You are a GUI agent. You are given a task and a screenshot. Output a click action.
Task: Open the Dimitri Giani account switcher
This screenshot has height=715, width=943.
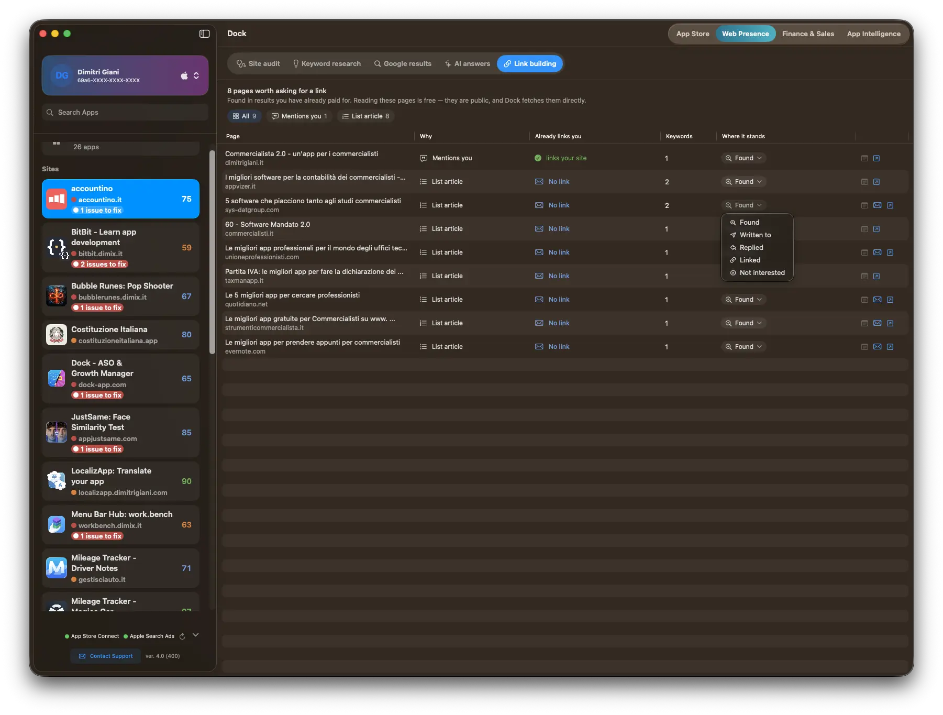point(125,75)
